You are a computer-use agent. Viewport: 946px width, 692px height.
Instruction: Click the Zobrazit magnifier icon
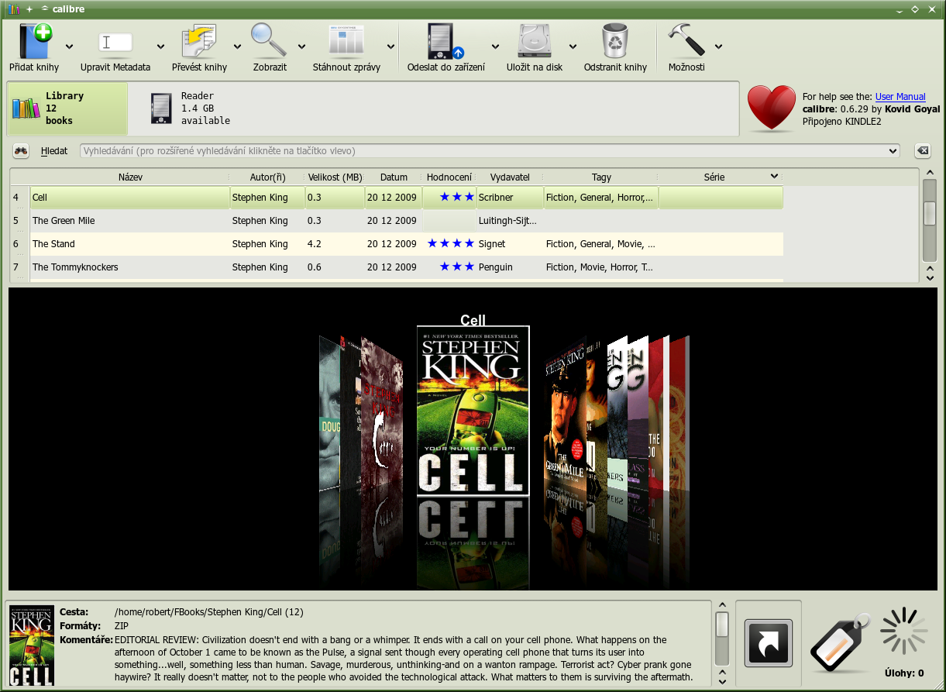click(270, 42)
